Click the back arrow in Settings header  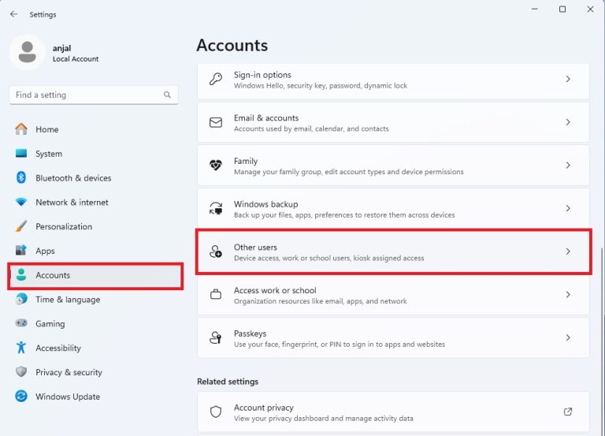13,14
